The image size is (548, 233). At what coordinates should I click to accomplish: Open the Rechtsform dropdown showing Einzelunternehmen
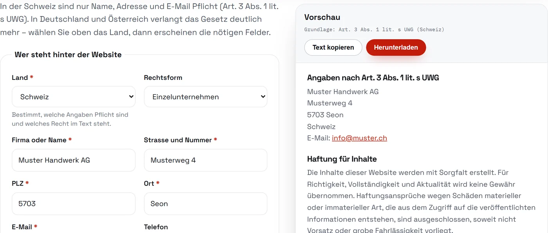click(205, 97)
